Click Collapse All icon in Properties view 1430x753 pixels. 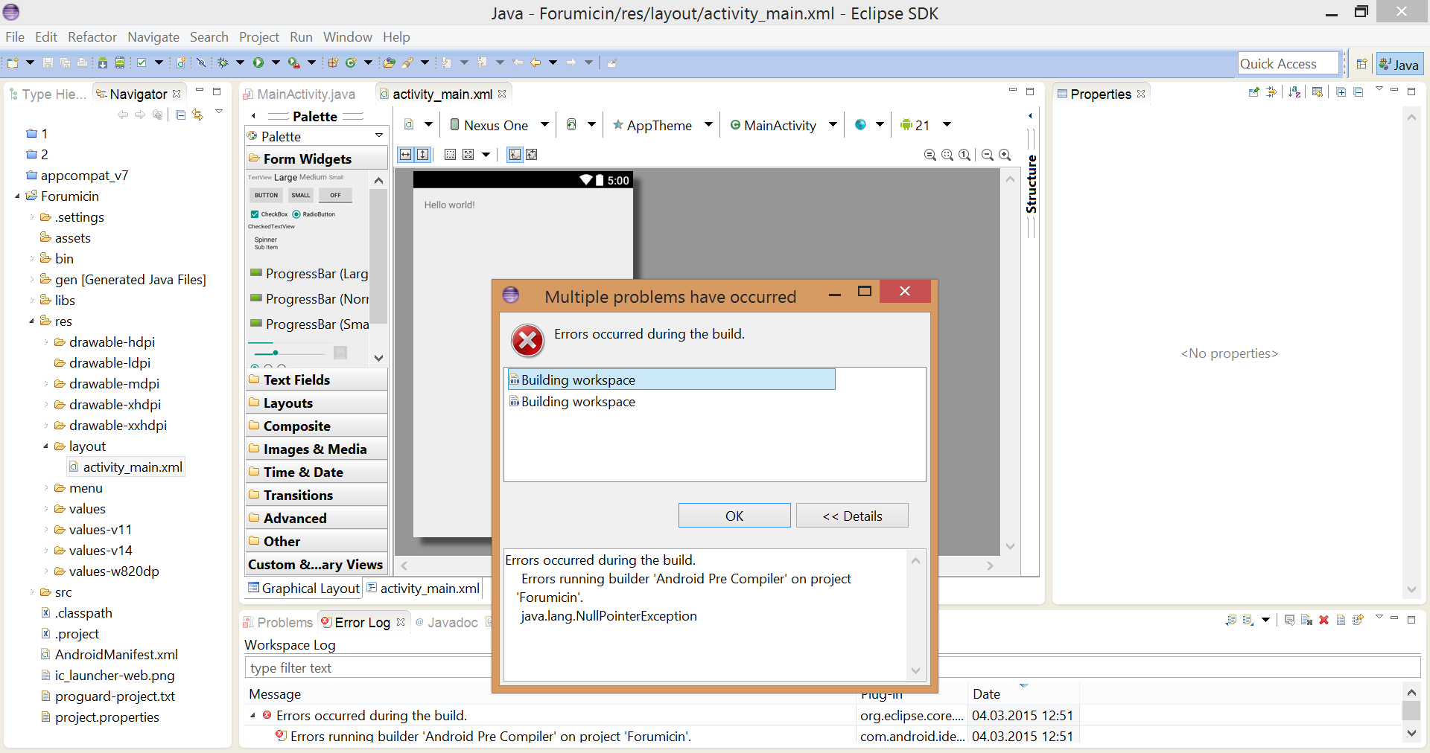pyautogui.click(x=1358, y=92)
